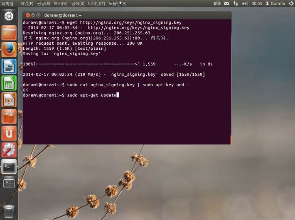The image size is (295, 220).
Task: Open keyboard input indicator in top panel
Action: coord(217,3)
